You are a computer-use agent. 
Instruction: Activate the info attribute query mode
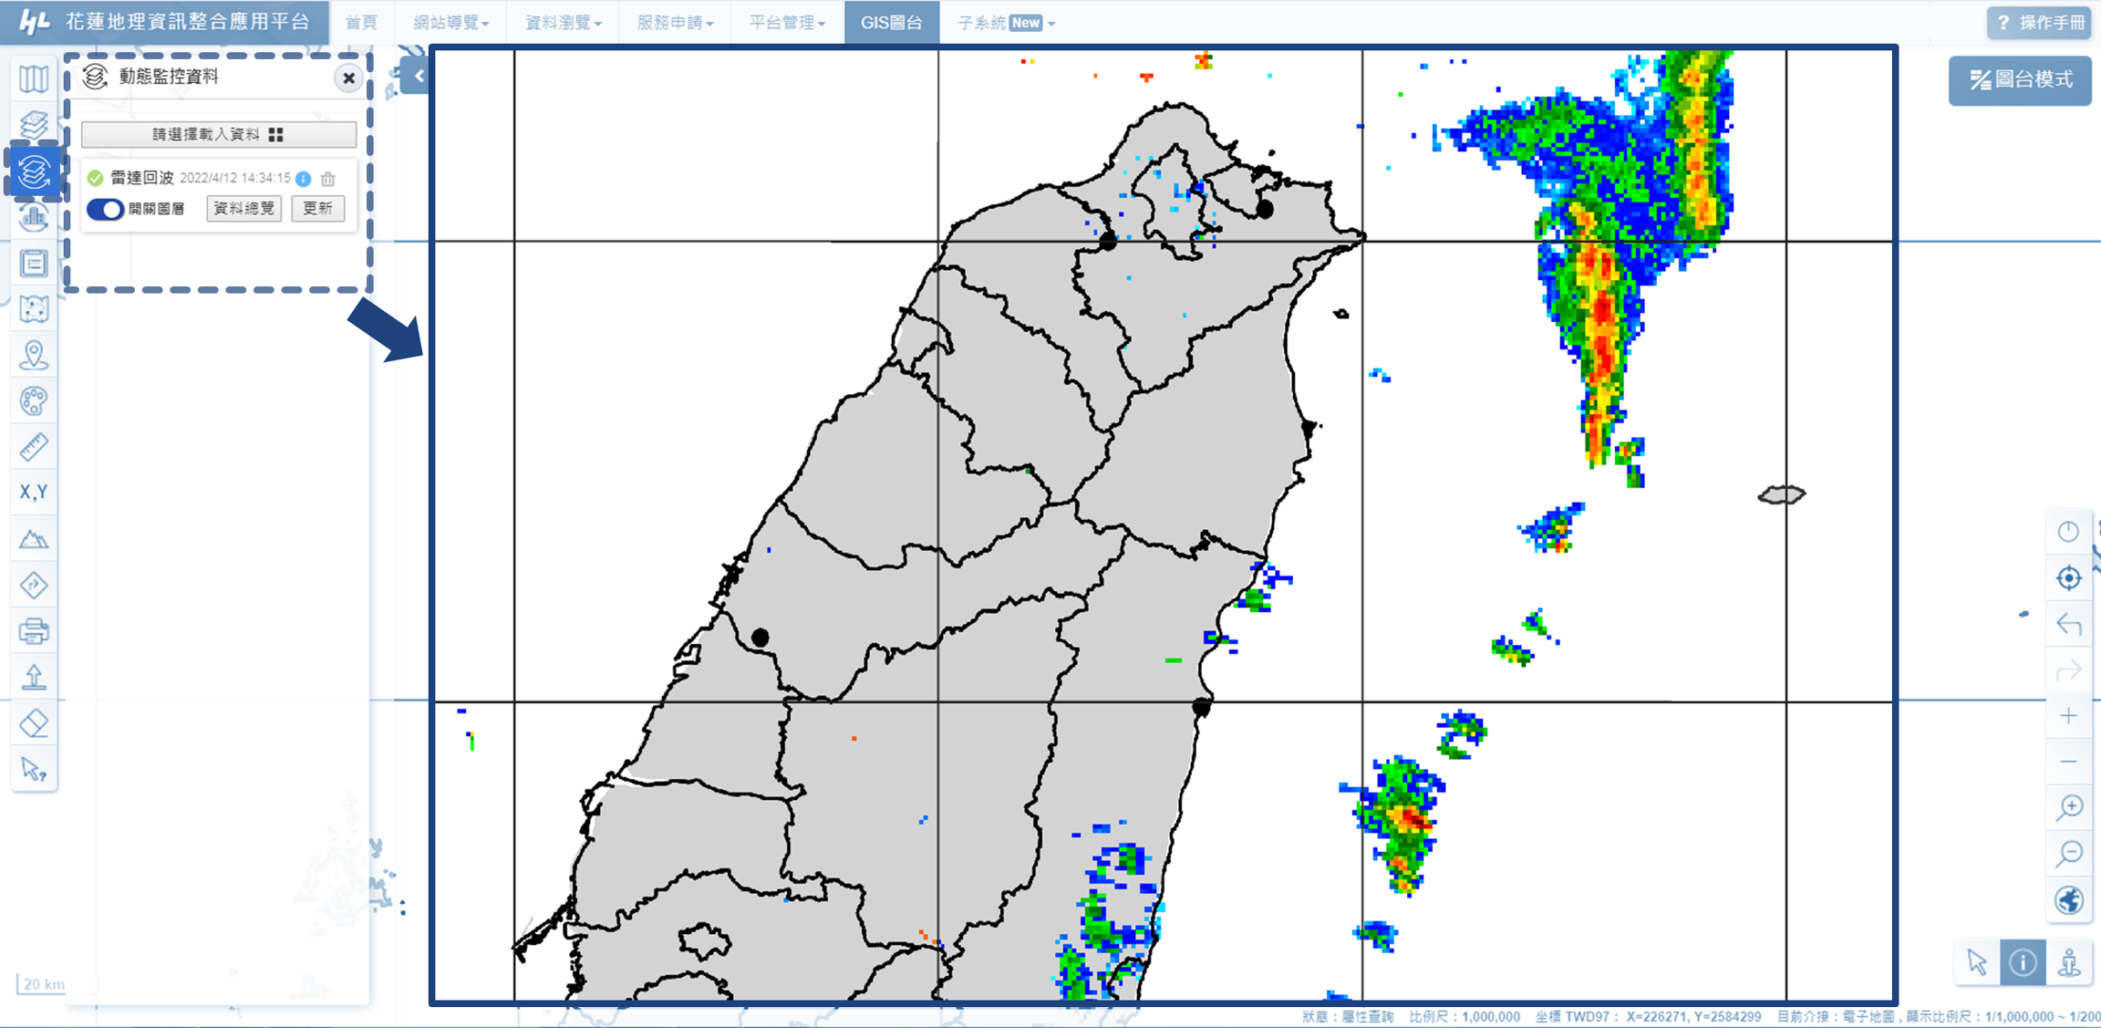[x=2023, y=962]
